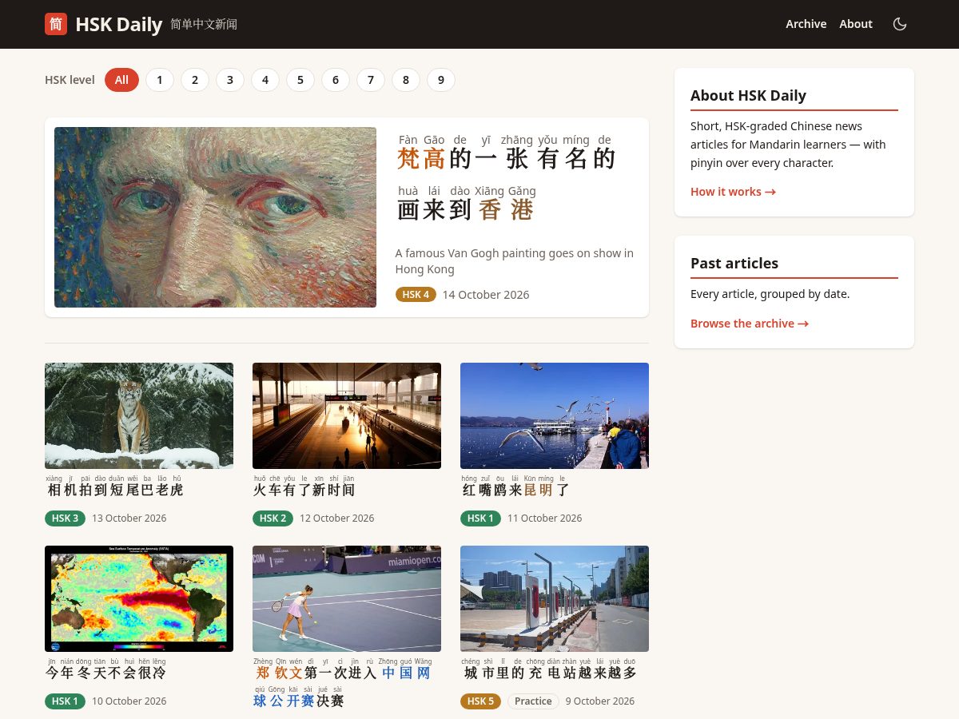Viewport: 959px width, 719px height.
Task: Click the 13 October 2026 date text
Action: [129, 518]
